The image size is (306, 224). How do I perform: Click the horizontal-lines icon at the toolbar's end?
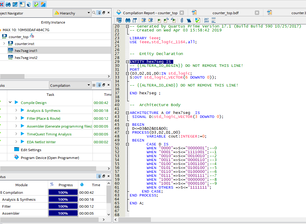point(213,20)
